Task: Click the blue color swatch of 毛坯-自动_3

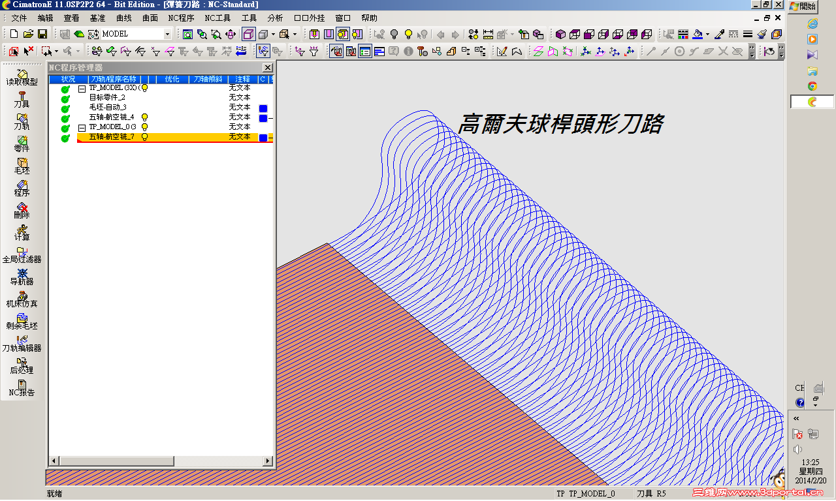Action: click(x=263, y=108)
